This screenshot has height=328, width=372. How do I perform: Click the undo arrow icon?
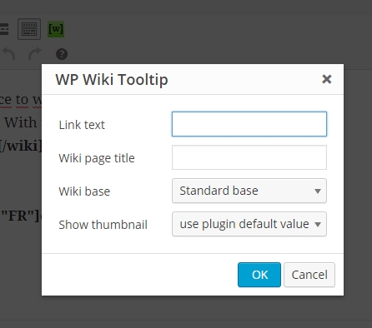(8, 54)
